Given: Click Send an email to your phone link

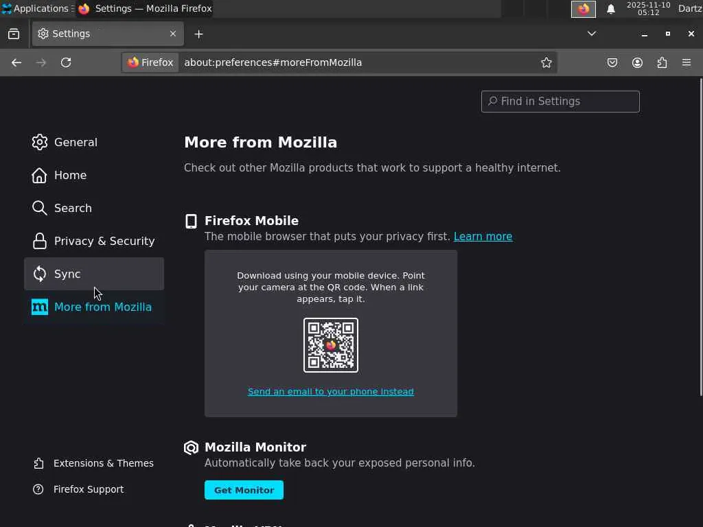Looking at the screenshot, I should click(x=330, y=391).
